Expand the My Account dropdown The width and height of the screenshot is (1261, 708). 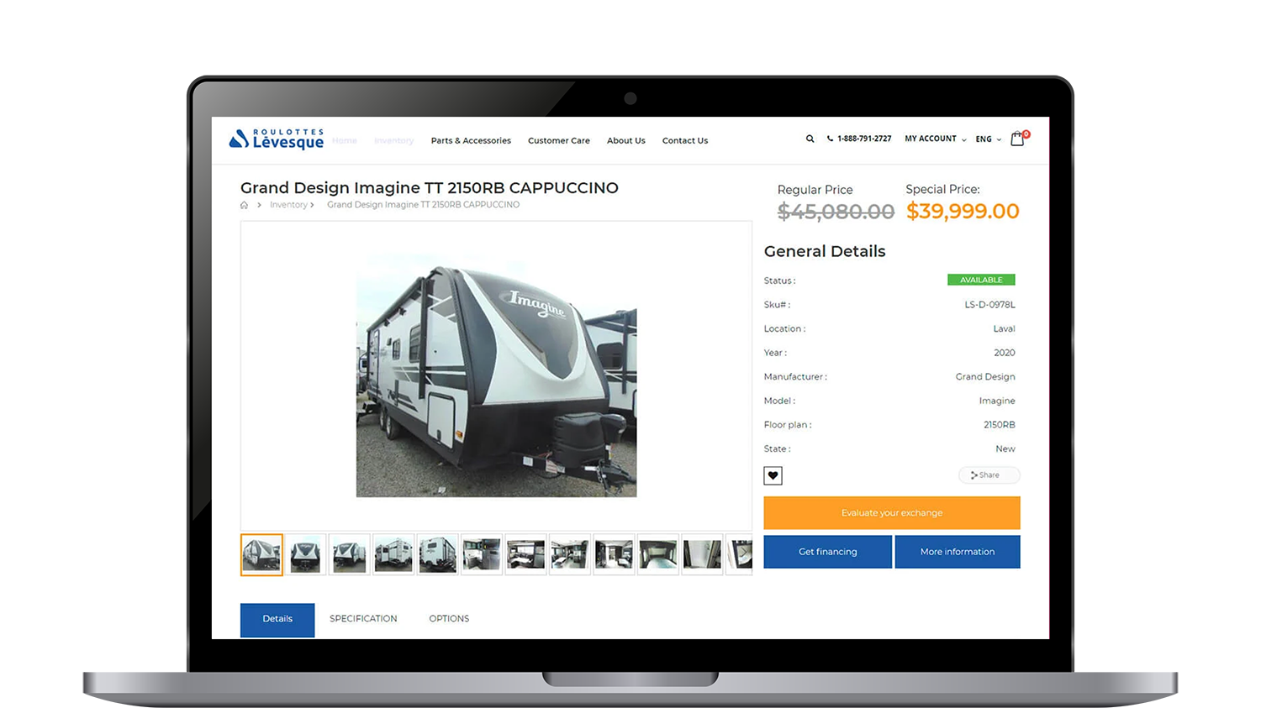point(936,139)
